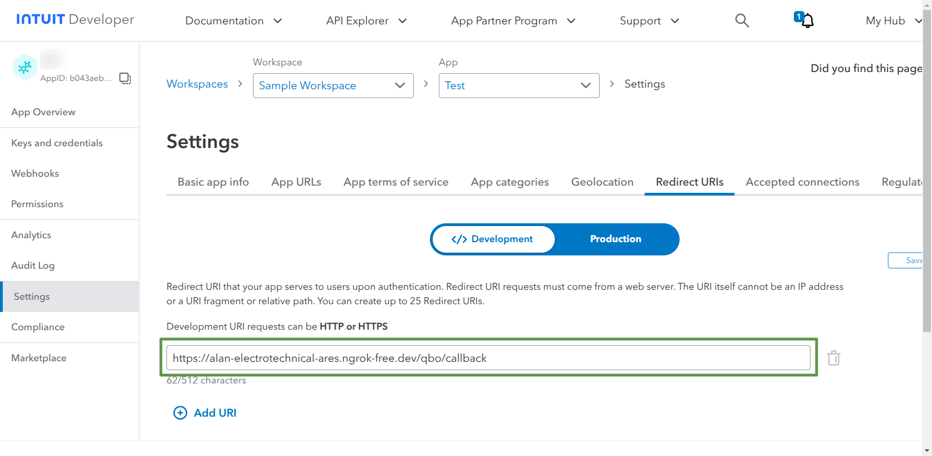The height and width of the screenshot is (456, 932).
Task: Click the Settings breadcrumb text
Action: tap(645, 84)
